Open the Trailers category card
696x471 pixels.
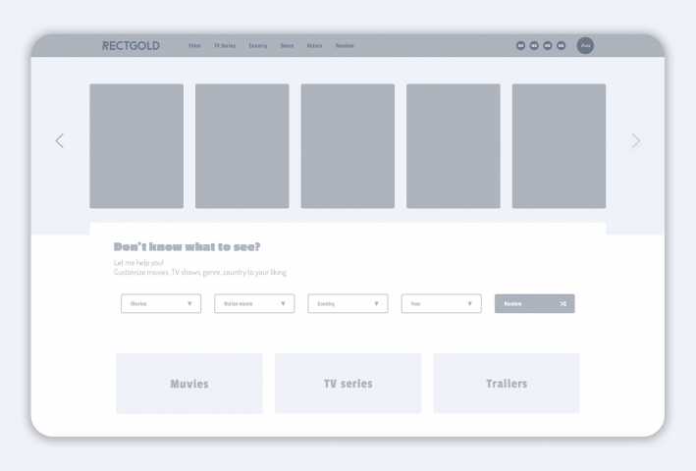[x=507, y=384]
